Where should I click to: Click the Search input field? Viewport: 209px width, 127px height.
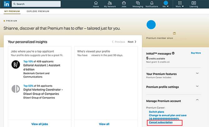(37, 4)
